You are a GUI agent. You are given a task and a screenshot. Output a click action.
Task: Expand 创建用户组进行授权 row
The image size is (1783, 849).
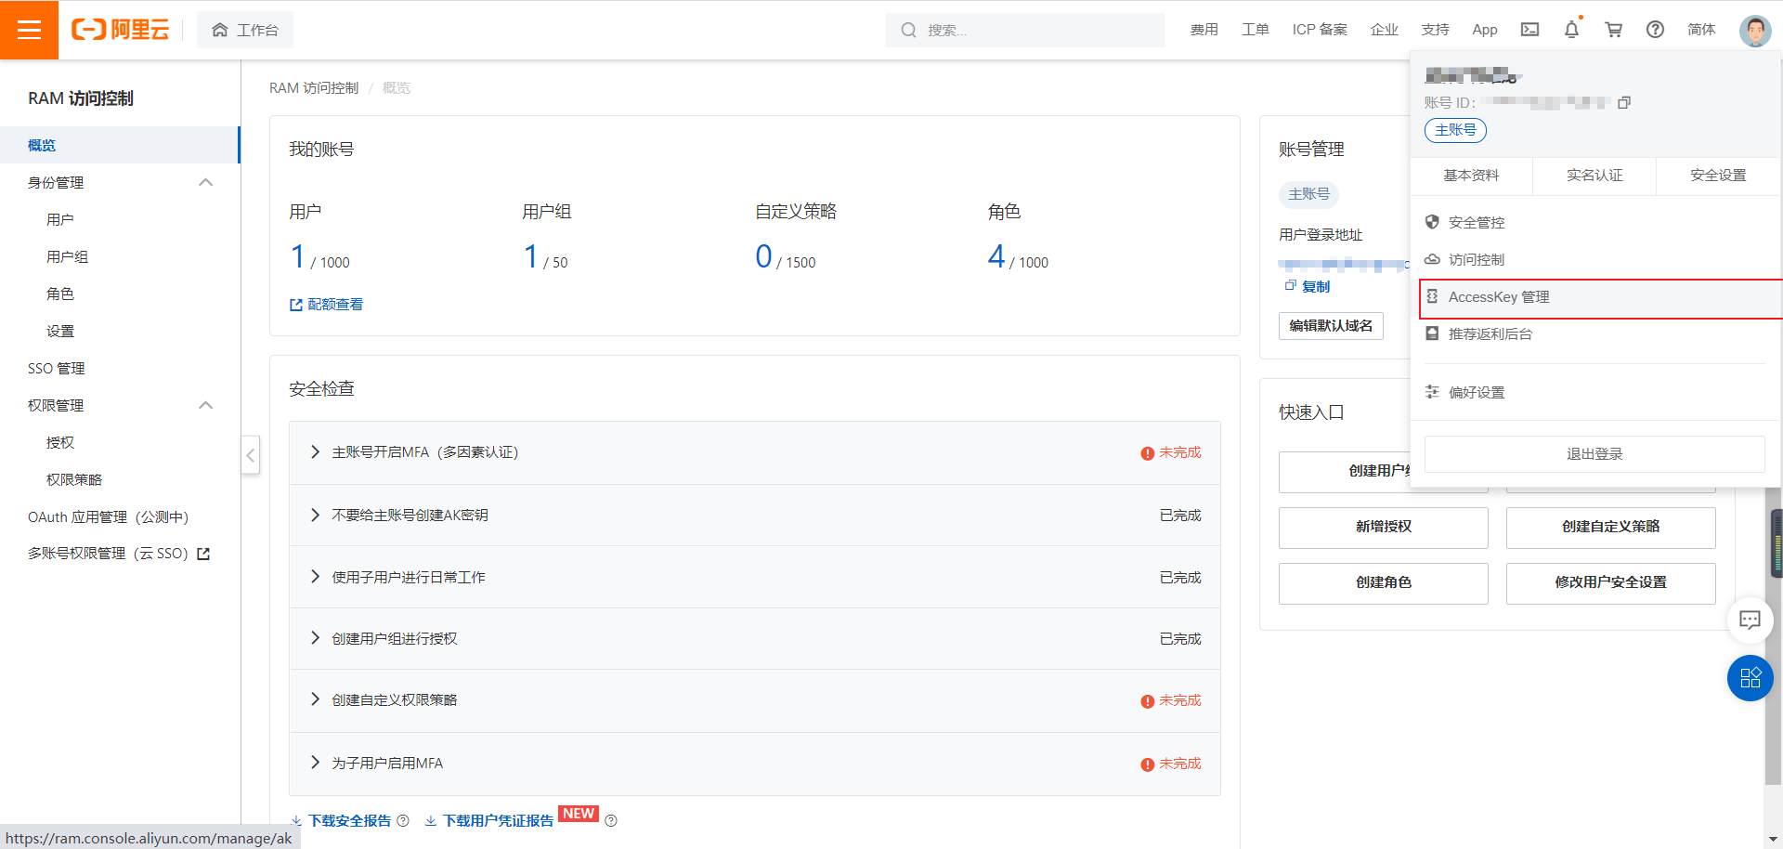pos(315,638)
